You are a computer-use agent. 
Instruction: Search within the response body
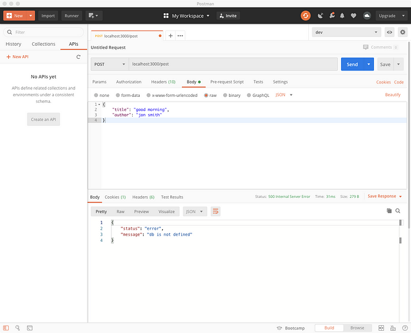[397, 211]
